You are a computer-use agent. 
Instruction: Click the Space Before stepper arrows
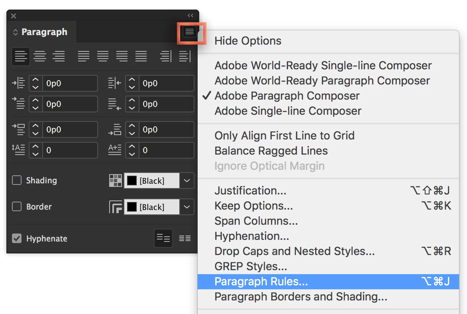point(35,130)
